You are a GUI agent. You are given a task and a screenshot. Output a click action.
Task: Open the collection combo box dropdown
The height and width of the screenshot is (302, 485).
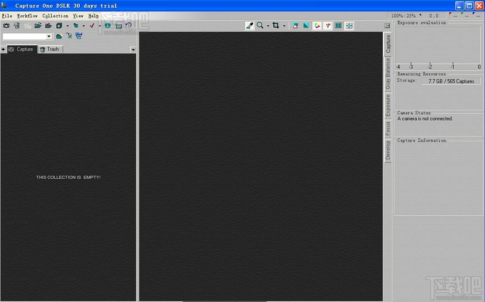pos(49,37)
